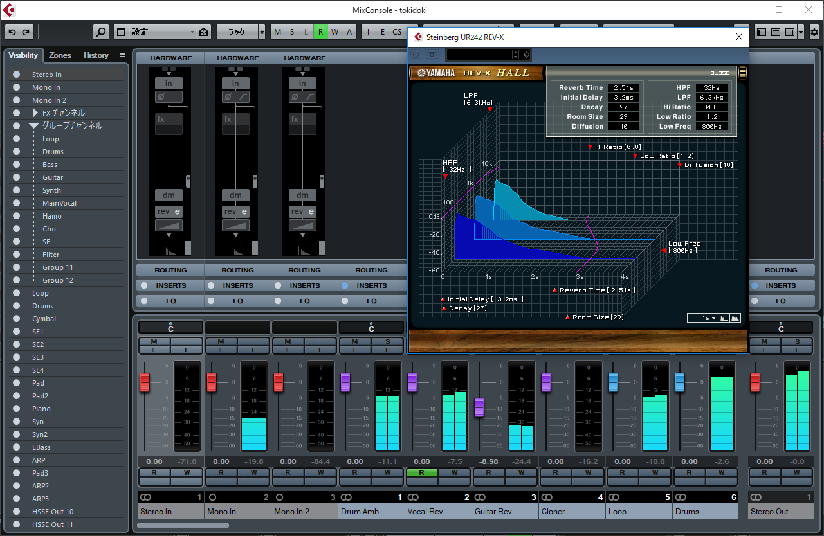Viewport: 824px width, 536px height.
Task: Click the Reverb Time 2.51s value field
Action: point(624,88)
